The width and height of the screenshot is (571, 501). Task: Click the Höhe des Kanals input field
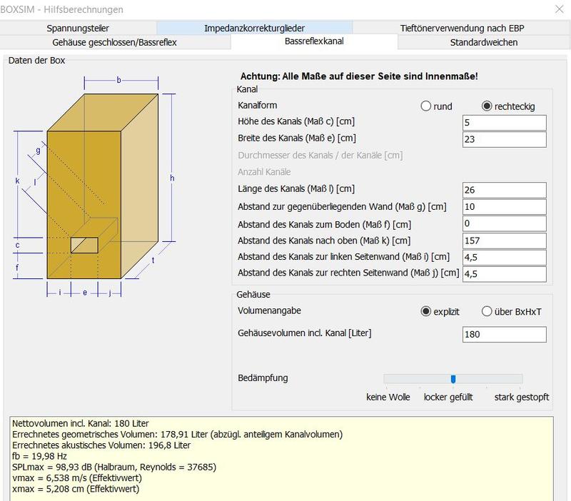(x=505, y=123)
